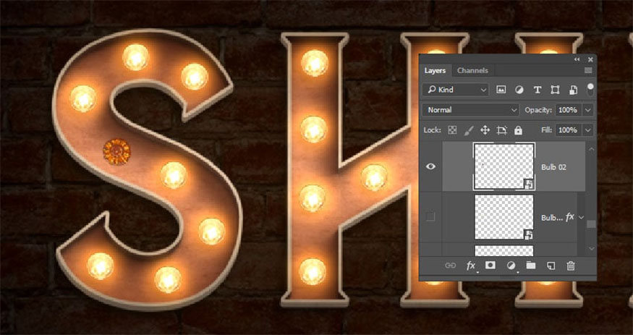This screenshot has height=335, width=633.
Task: Click the Opacity 100% value field
Action: [569, 110]
